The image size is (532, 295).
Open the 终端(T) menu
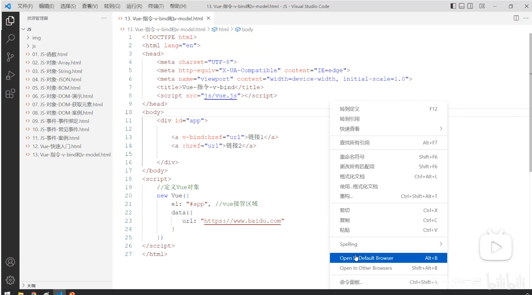tap(156, 6)
